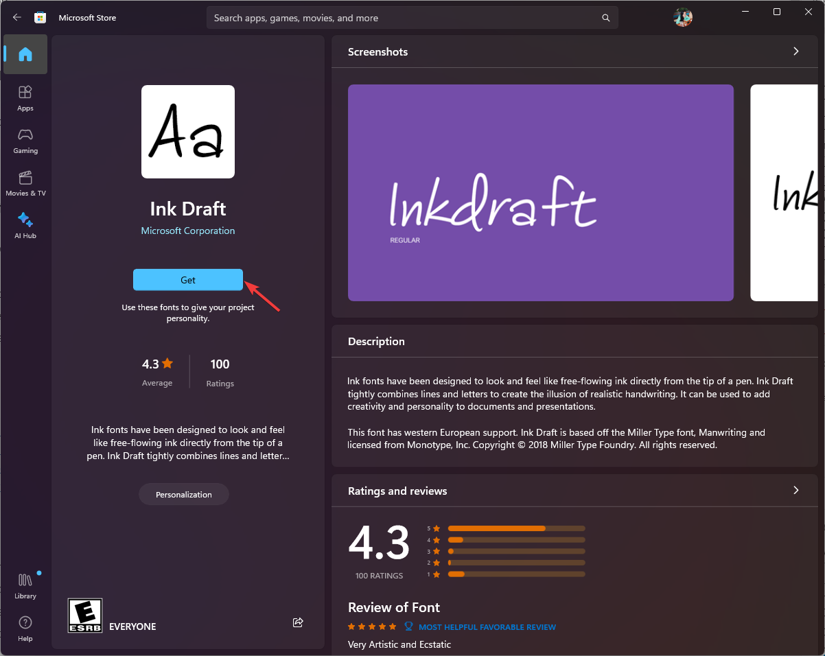This screenshot has height=656, width=825.
Task: Open Movies & TV in sidebar
Action: tap(25, 183)
